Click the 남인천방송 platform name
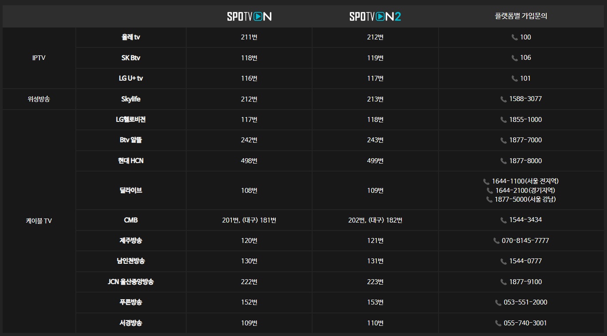607x336 pixels. coord(131,261)
